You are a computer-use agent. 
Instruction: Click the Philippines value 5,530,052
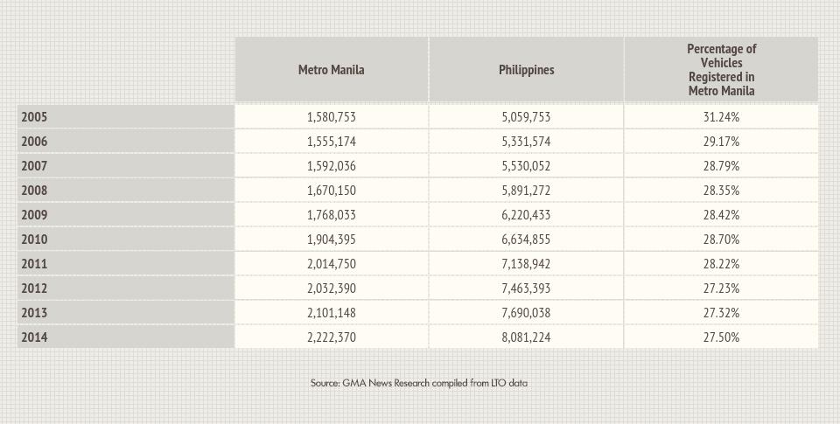526,166
